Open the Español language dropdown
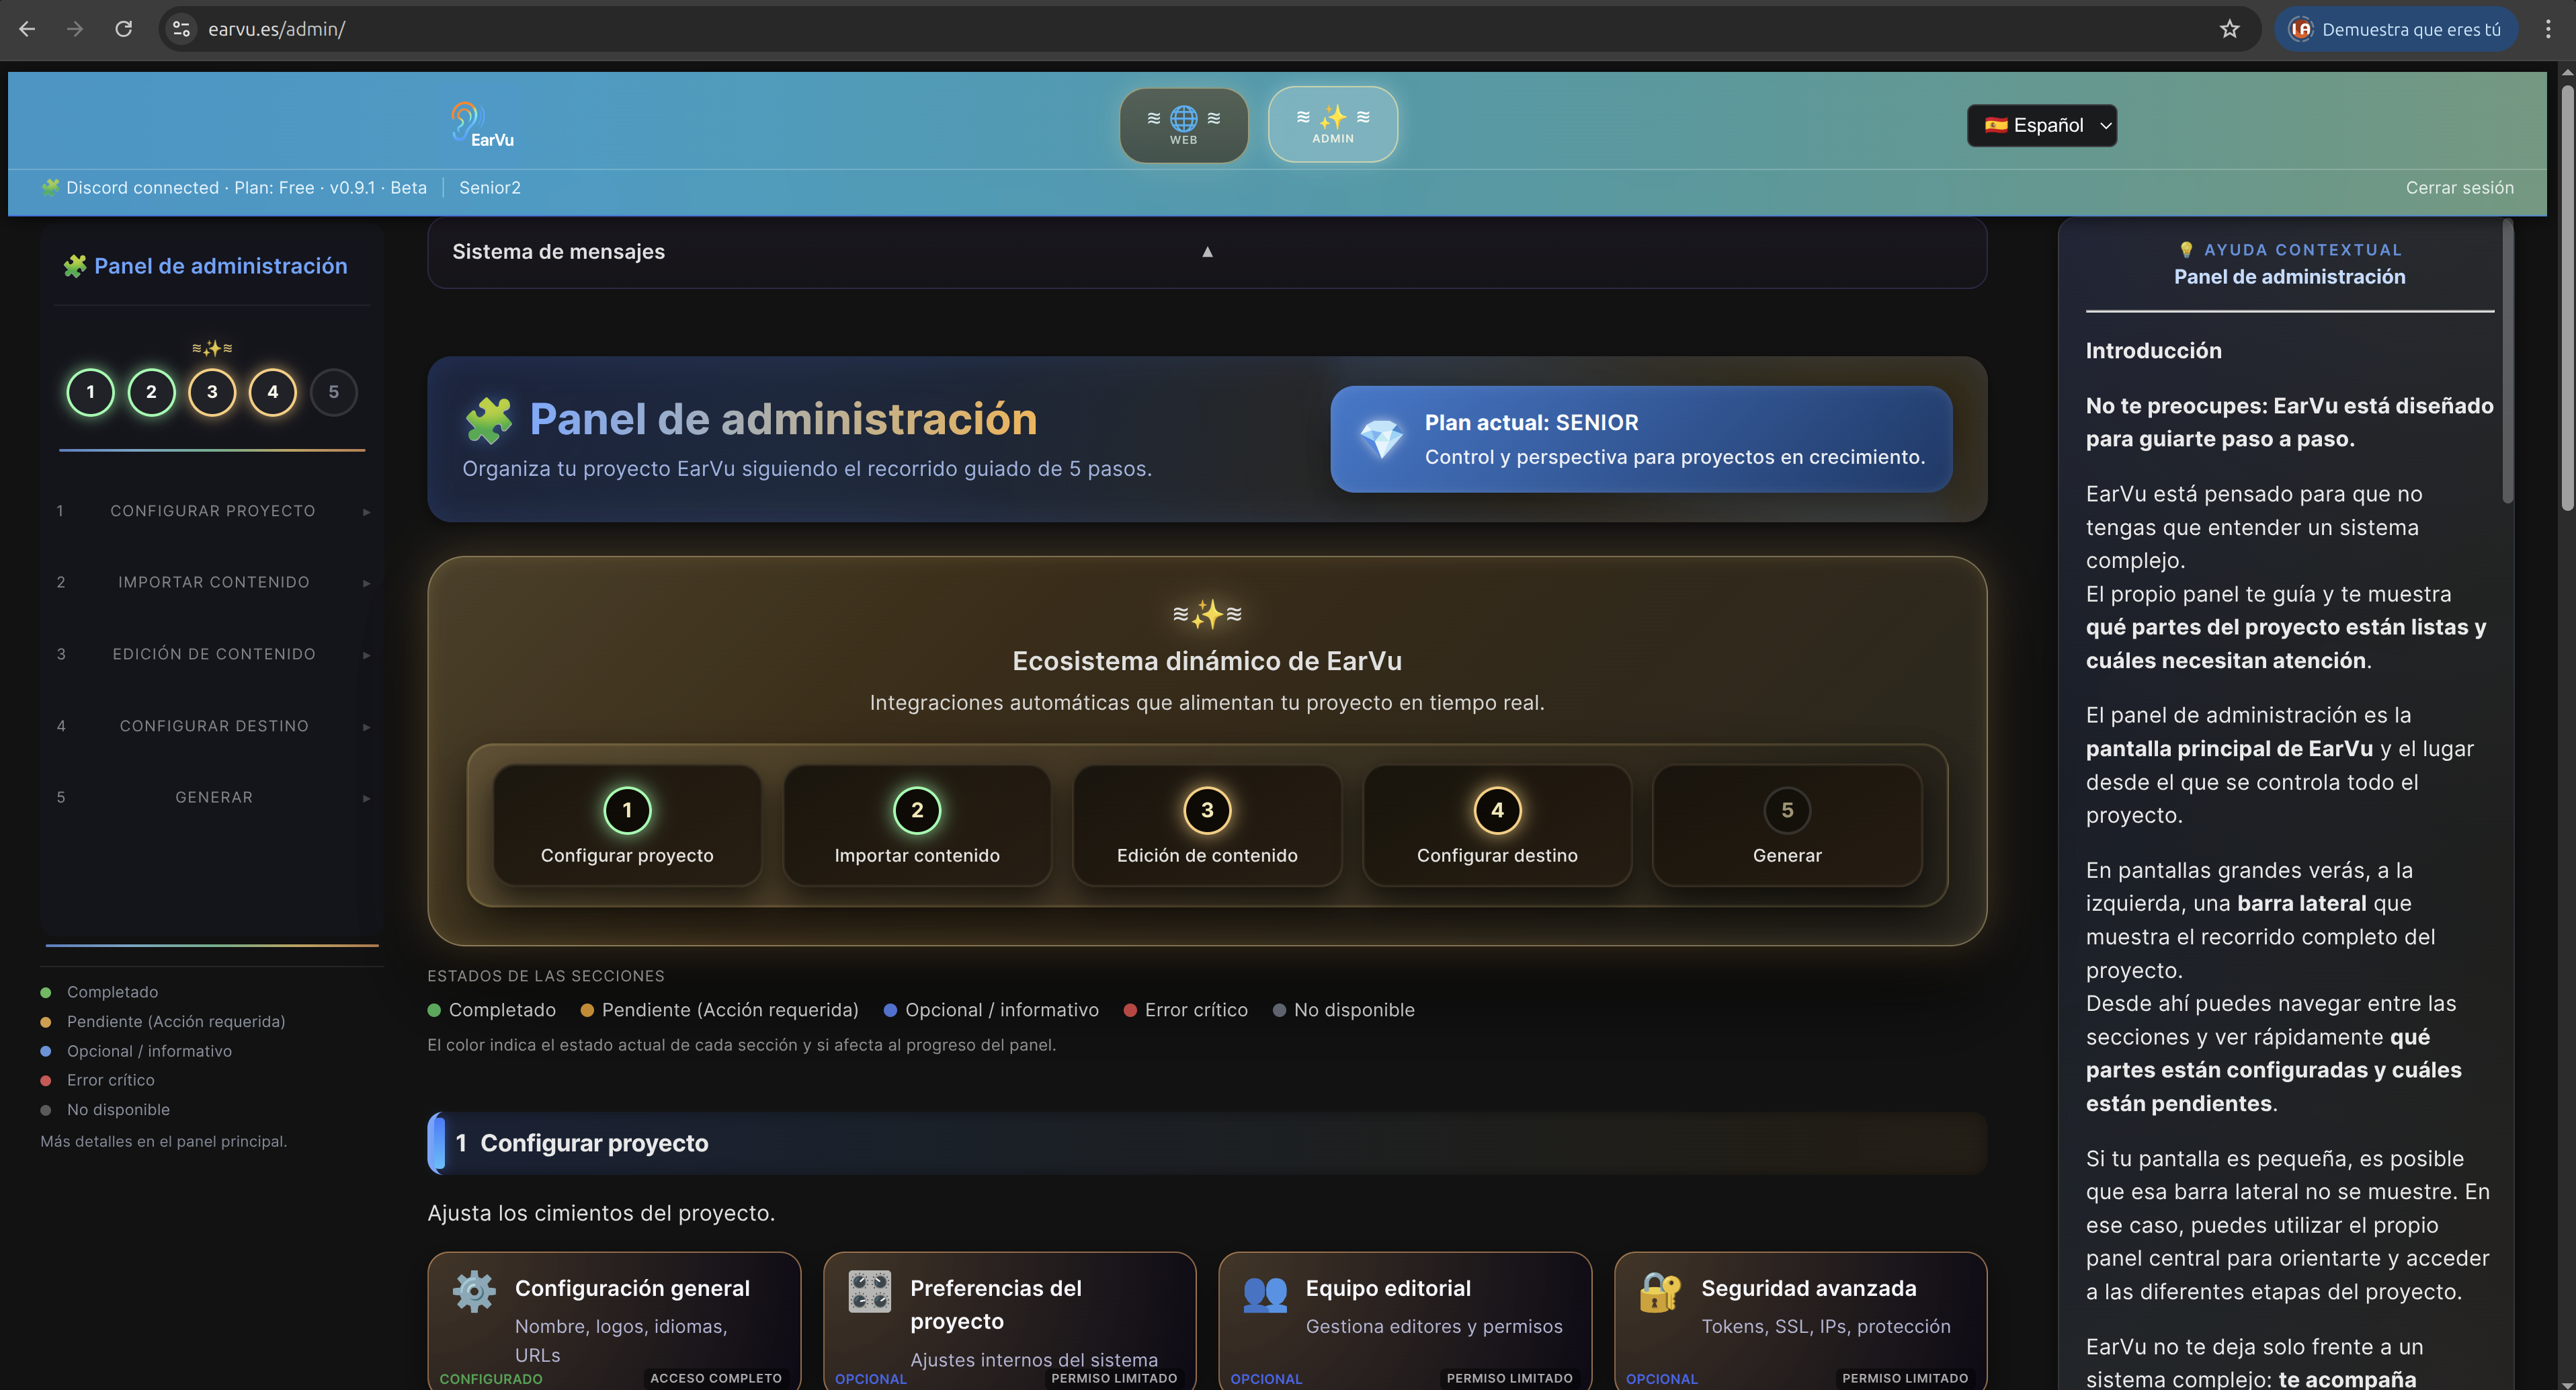 [2041, 125]
